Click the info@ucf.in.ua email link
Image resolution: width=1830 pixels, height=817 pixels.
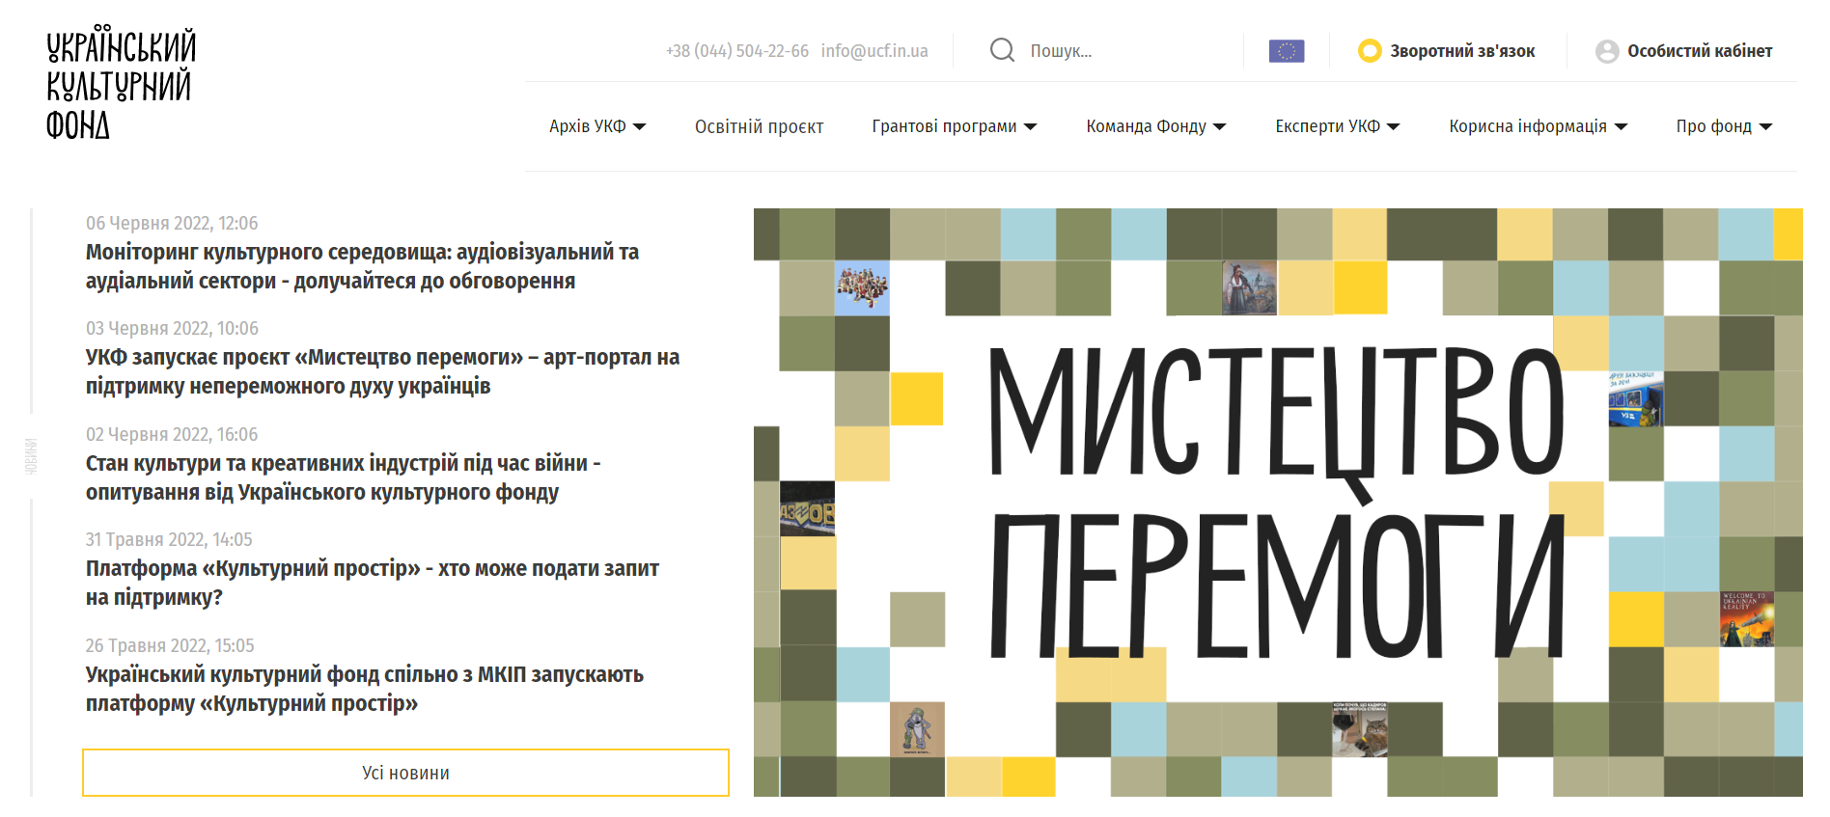pos(873,51)
